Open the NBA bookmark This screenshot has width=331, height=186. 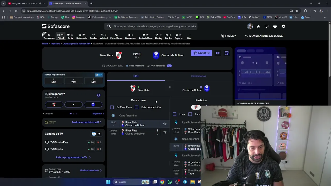(x=41, y=17)
